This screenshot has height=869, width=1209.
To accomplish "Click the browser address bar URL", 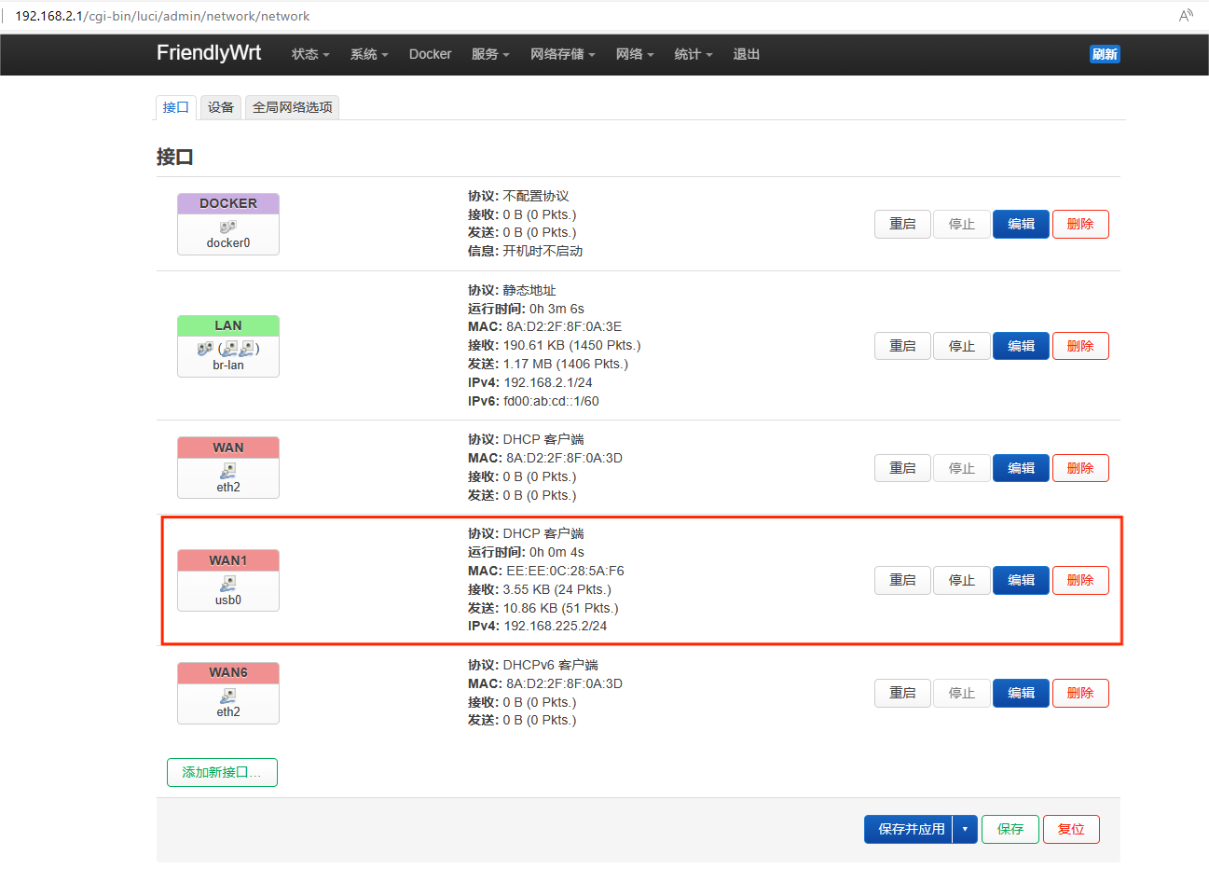I will [x=162, y=16].
